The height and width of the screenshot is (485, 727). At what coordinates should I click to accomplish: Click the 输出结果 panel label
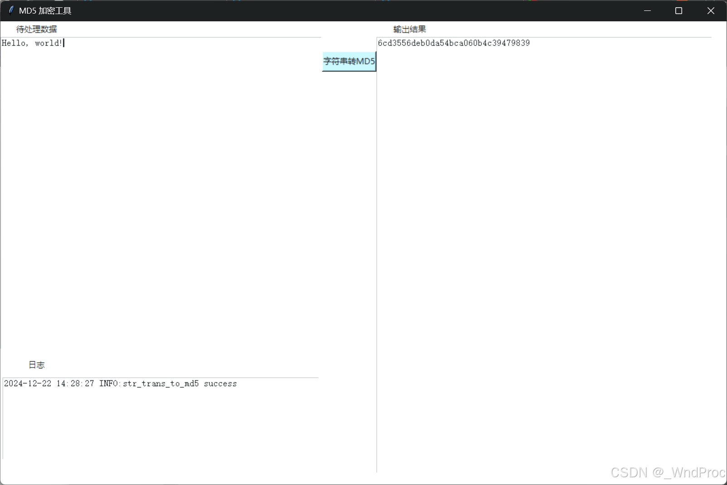click(409, 29)
